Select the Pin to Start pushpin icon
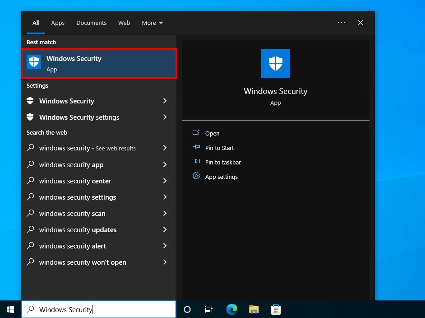The image size is (425, 318). click(x=196, y=147)
